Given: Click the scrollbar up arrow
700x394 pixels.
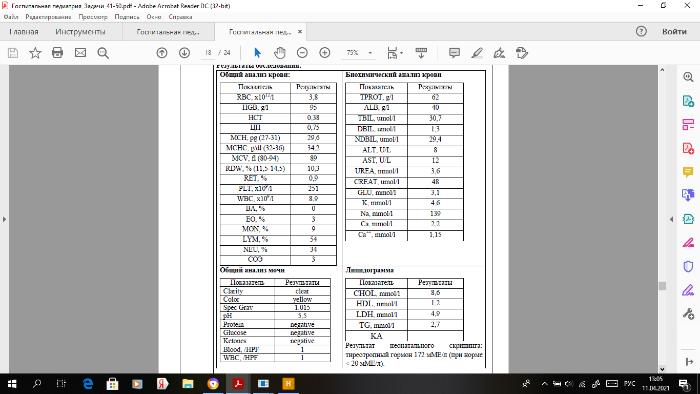Looking at the screenshot, I should tap(662, 69).
